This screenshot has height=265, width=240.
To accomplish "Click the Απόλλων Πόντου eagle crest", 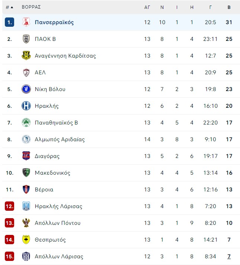I will point(26,223).
